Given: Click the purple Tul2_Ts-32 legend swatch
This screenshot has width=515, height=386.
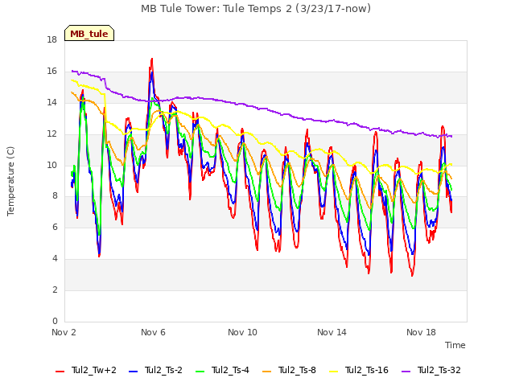Looking at the screenshot, I should [406, 372].
